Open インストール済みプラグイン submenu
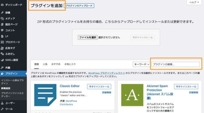 (x=13, y=82)
